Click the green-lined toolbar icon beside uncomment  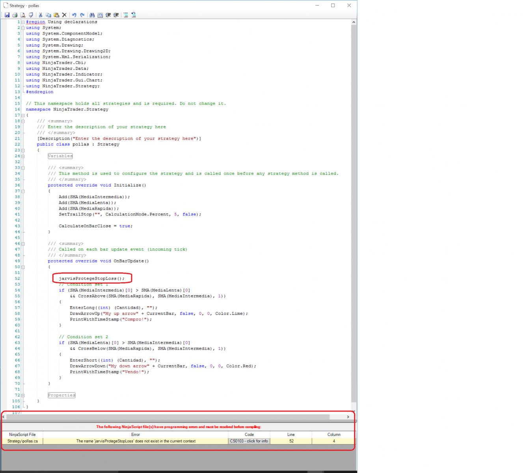pyautogui.click(x=126, y=15)
